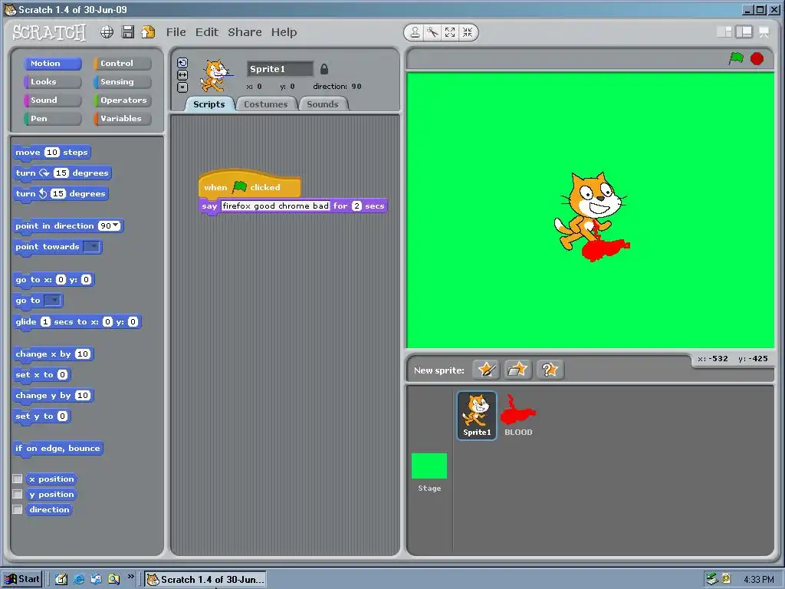
Task: Select the Pen block category
Action: coord(52,119)
